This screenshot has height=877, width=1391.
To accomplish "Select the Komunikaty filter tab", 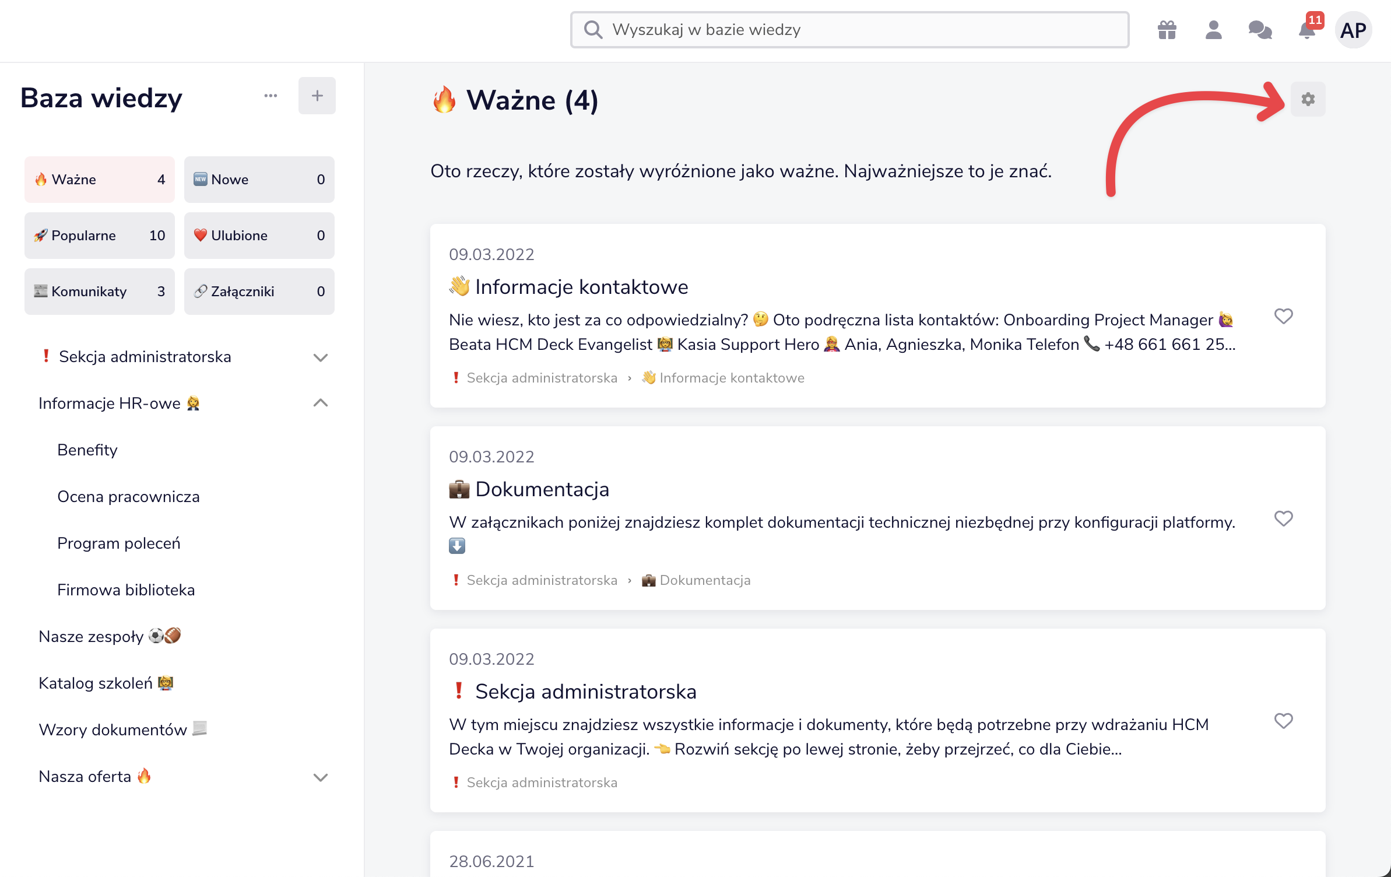I will click(99, 292).
